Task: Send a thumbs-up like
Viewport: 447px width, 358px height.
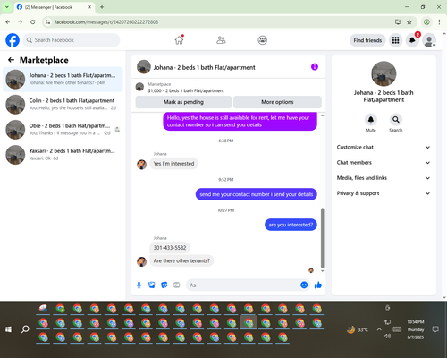Action: point(318,285)
